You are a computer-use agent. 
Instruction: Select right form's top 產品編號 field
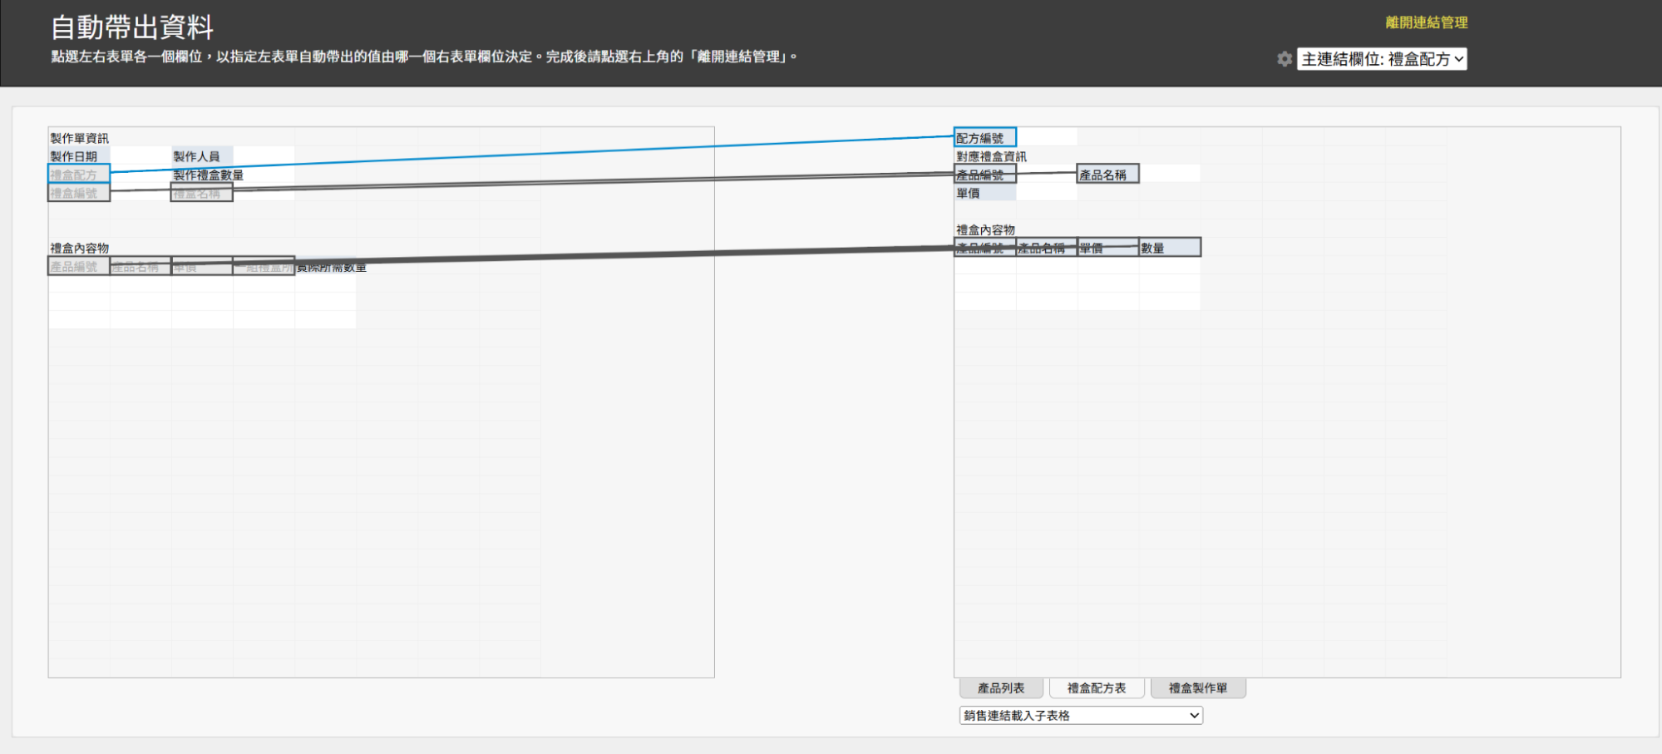tap(984, 175)
